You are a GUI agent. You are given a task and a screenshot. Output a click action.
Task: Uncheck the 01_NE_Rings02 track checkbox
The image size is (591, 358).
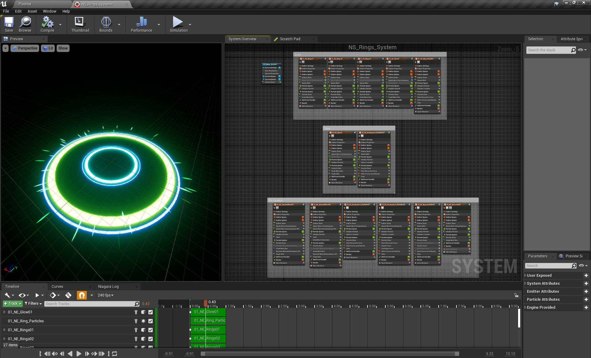click(151, 339)
